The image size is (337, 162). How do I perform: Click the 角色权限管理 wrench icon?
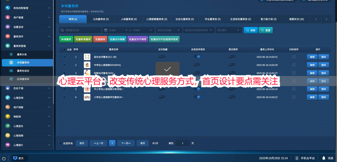coord(8,8)
